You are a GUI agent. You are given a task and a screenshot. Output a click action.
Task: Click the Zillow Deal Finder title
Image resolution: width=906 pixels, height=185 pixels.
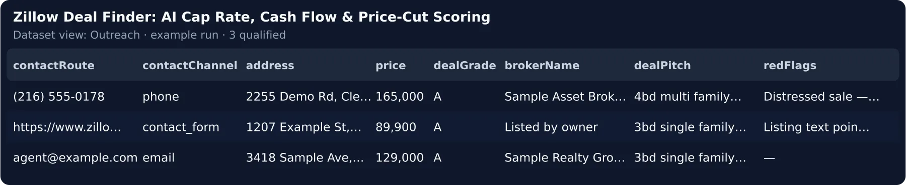click(252, 17)
